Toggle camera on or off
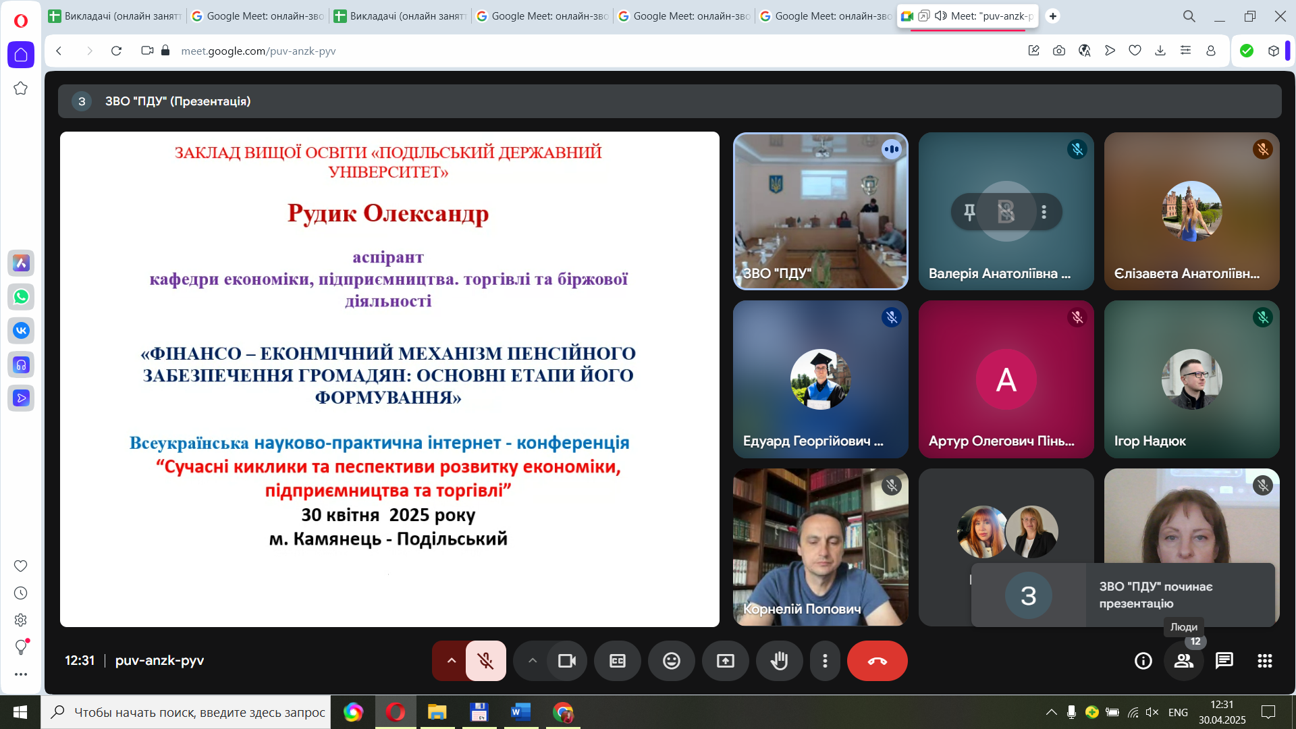The image size is (1296, 729). tap(566, 661)
